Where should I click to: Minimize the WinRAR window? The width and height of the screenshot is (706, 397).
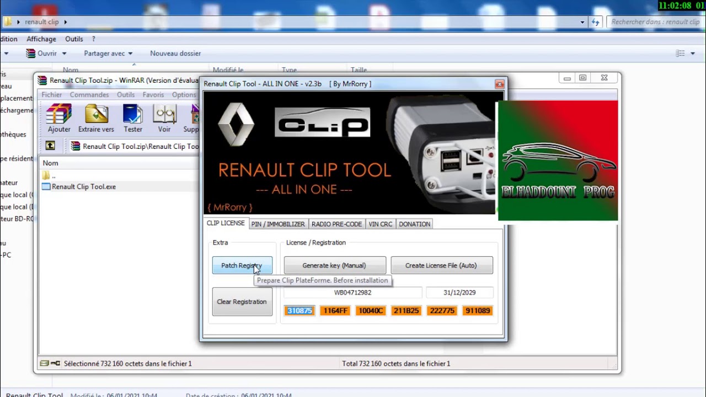click(567, 78)
